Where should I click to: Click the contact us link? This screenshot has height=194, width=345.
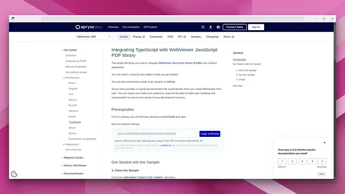click(165, 145)
